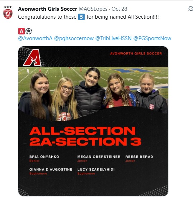Click Megan Obersteiner's name in the graphic
The width and height of the screenshot is (193, 198).
tap(99, 157)
